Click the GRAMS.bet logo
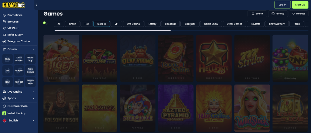The width and height of the screenshot is (311, 133). [13, 5]
